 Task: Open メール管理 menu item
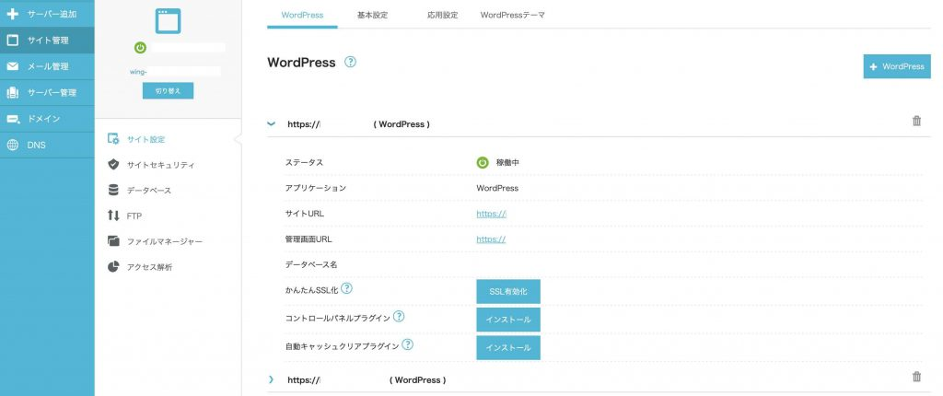click(47, 66)
